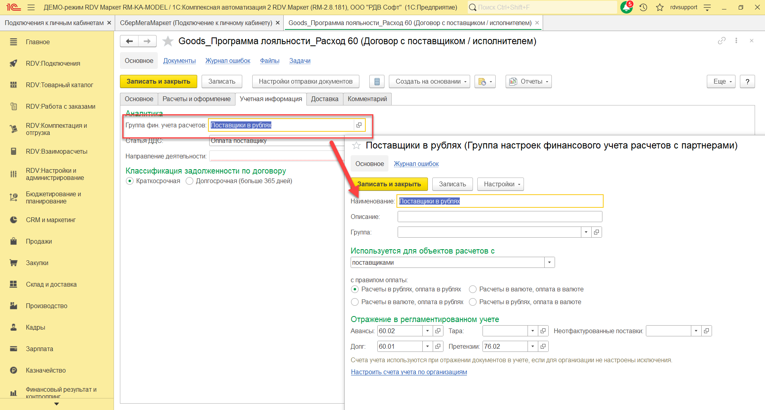Open RDV:Подключения rocket section

pos(53,63)
